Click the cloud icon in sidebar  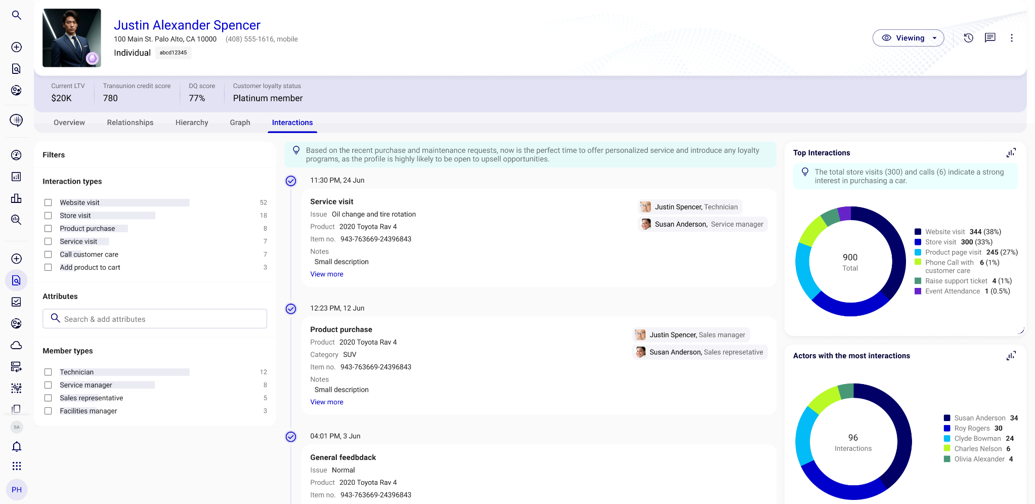pyautogui.click(x=17, y=345)
